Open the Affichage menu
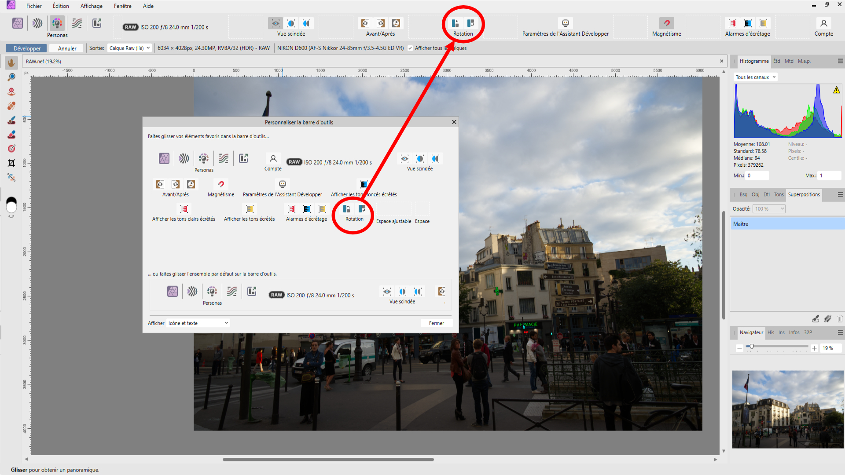This screenshot has width=845, height=475. (91, 6)
